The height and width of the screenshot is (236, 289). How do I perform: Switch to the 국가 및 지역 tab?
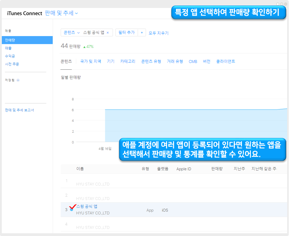coord(91,61)
